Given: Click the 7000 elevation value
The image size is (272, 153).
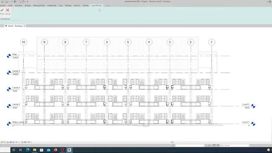Looking at the screenshot, I should pos(15,91).
